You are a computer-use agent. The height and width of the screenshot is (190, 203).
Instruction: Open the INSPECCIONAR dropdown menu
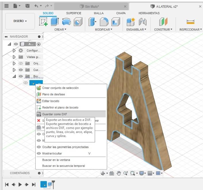[190, 30]
